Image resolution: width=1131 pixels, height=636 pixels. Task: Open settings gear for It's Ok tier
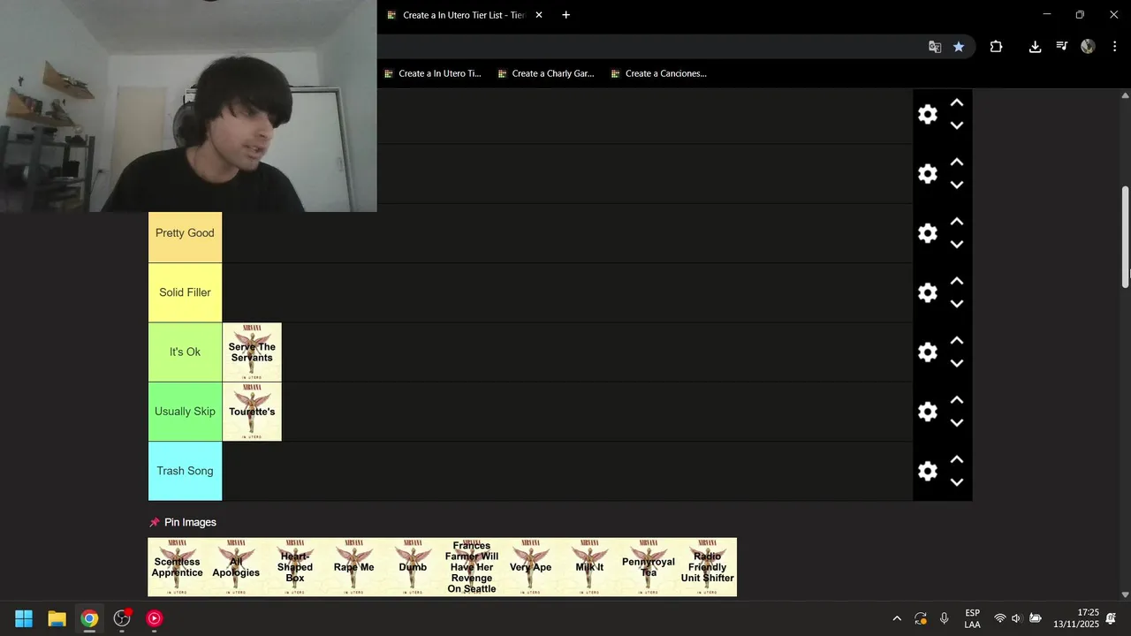click(x=927, y=352)
